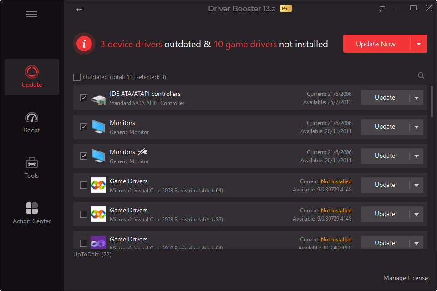The image size is (437, 291).
Task: Open the hamburger menu at top left
Action: coord(32,14)
